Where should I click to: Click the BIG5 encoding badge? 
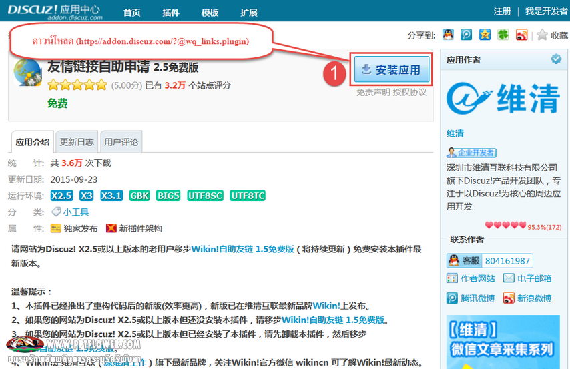168,196
